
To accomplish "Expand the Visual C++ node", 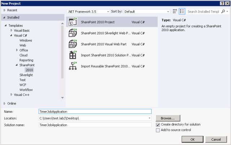I will tap(11, 94).
